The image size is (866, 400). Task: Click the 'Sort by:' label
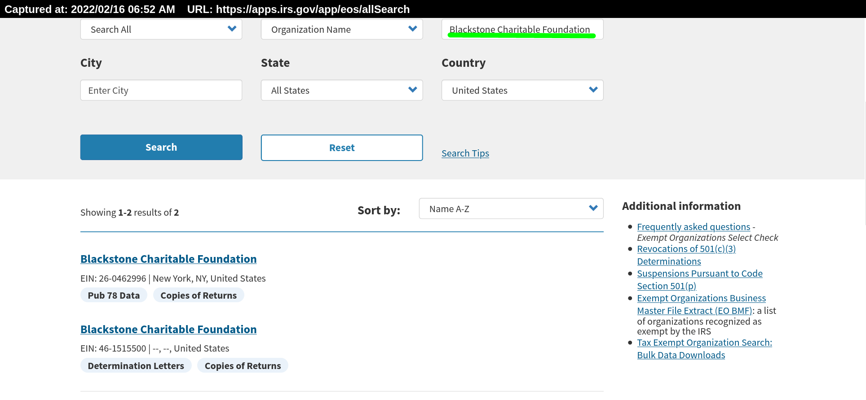pos(379,210)
